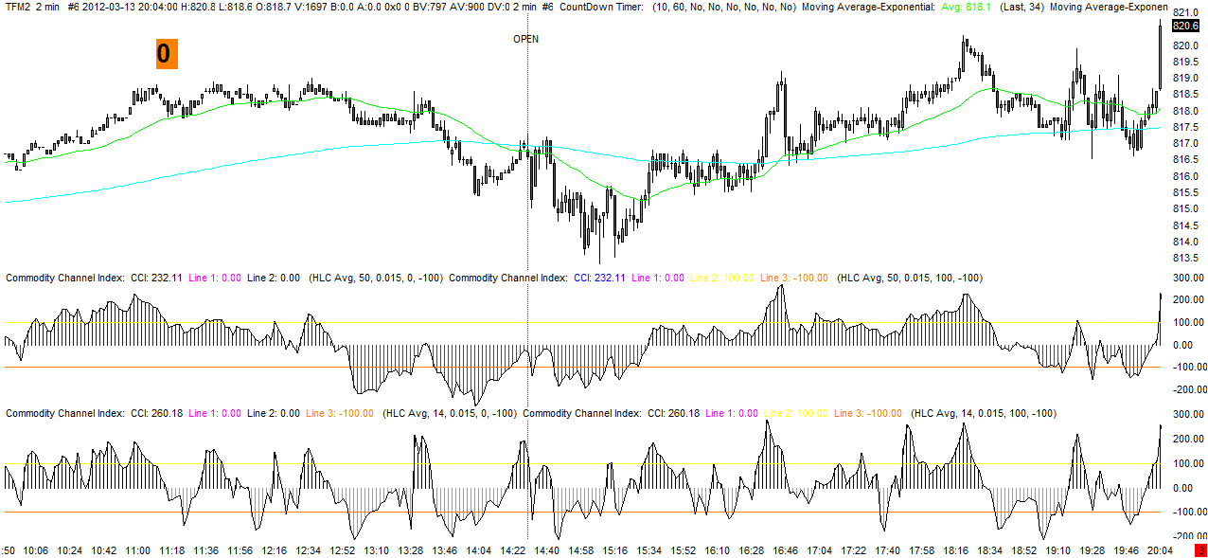Click the orange Line 3: -100.00 label in CCI 232.11 panel
Viewport: 1208px width, 558px height.
793,278
